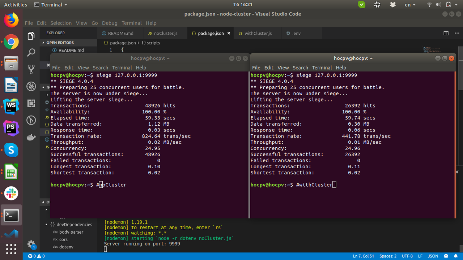Open the volume indicator in top bar
The image size is (463, 260).
tap(438, 5)
